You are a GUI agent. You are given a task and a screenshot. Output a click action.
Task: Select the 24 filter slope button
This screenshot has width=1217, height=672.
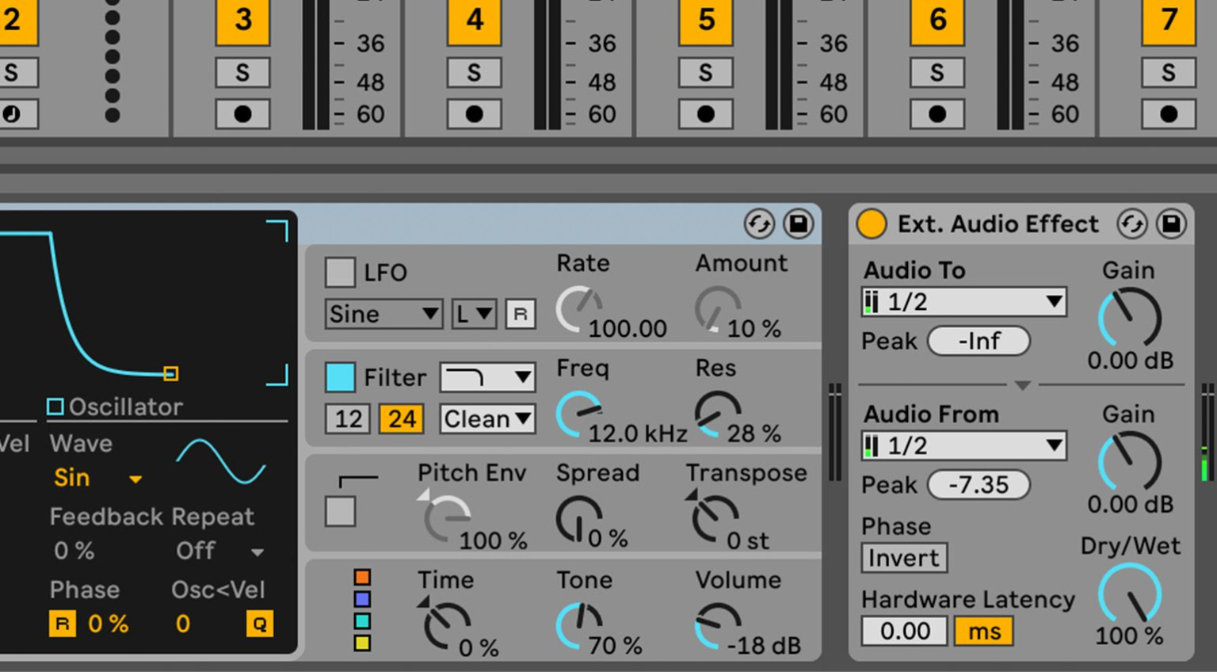[x=401, y=419]
